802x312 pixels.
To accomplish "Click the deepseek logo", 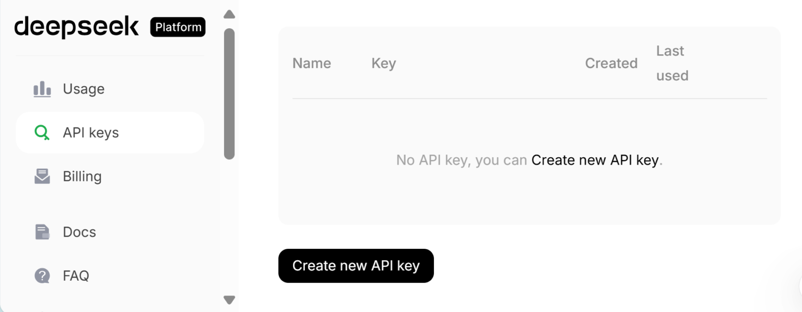I will point(76,27).
